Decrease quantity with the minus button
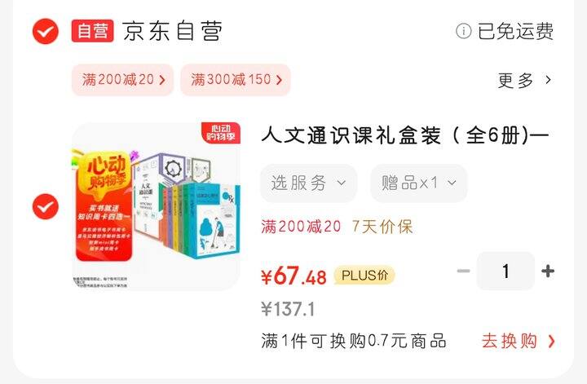 pos(463,271)
